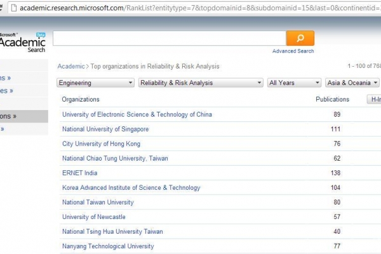Image resolution: width=381 pixels, height=254 pixels.
Task: Click publication count 76
Action: [x=337, y=144]
